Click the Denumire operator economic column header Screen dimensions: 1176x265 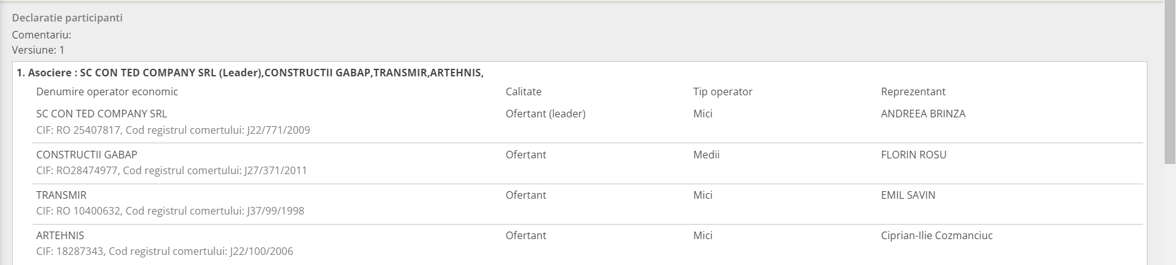107,91
